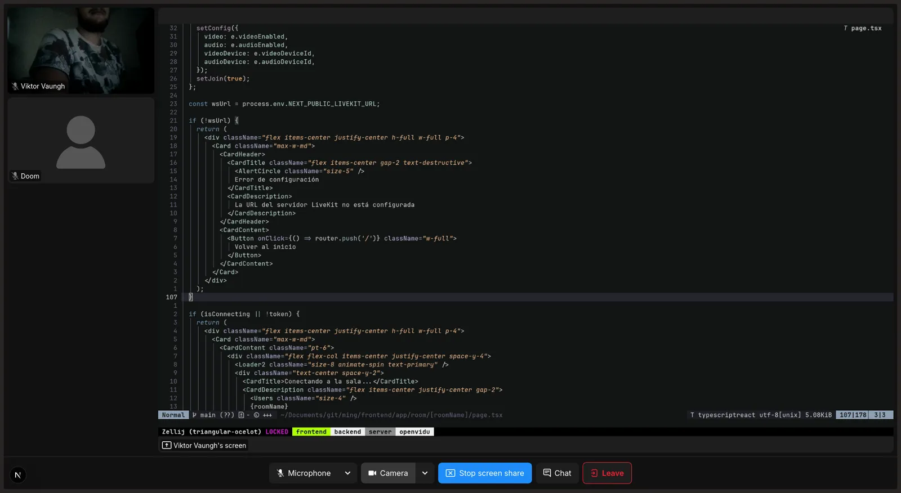This screenshot has width=901, height=493.
Task: Click the T icon before typescriptreact
Action: (x=692, y=415)
